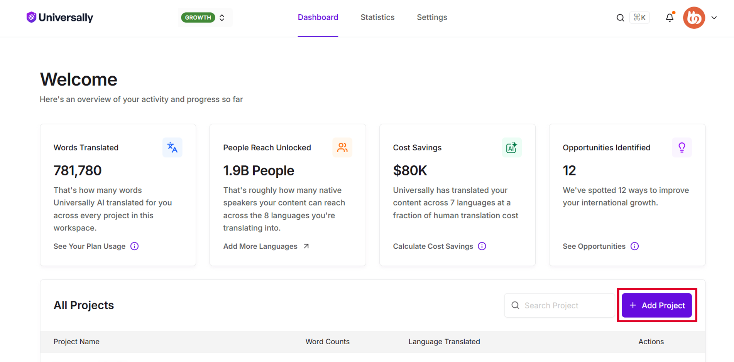Click the Cost Savings AI icon
The image size is (734, 362).
(x=512, y=147)
